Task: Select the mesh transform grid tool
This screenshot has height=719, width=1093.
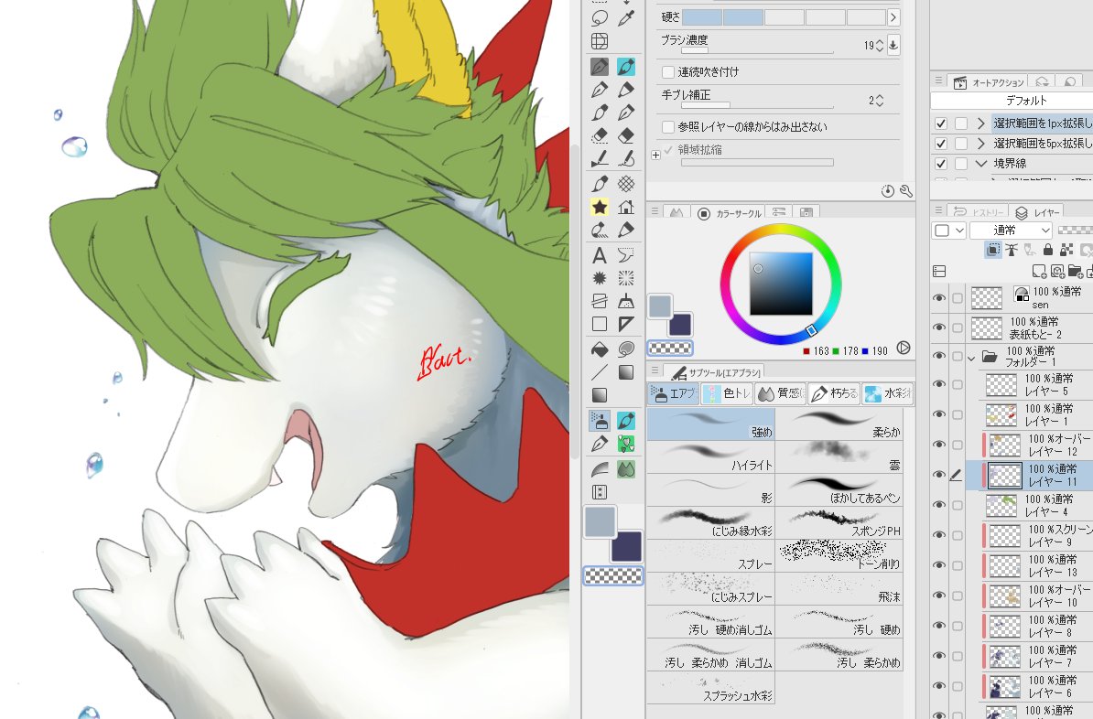Action: (600, 41)
